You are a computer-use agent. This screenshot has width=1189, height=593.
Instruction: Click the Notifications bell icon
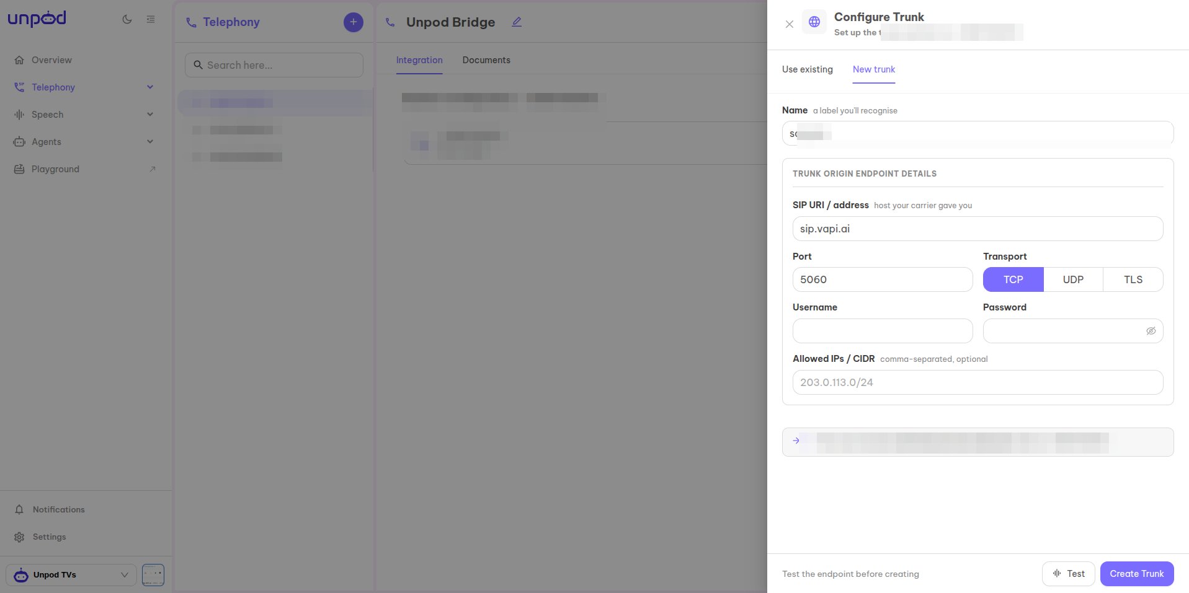point(19,509)
